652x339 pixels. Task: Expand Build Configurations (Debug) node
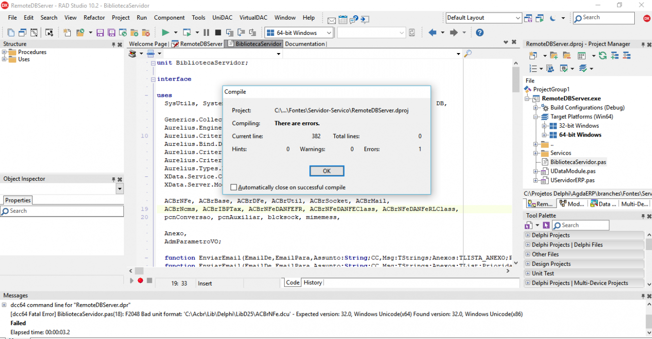(536, 108)
